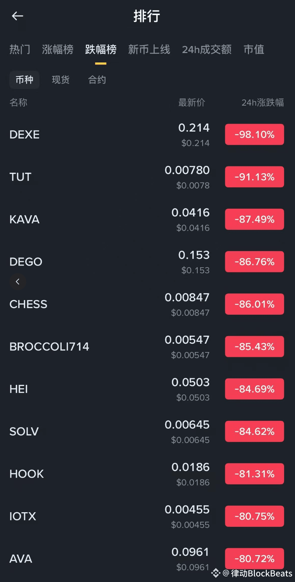Select the 合约 filter chip
295x582 pixels.
[97, 80]
